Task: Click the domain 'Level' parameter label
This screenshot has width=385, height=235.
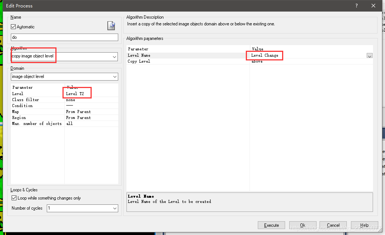Action: click(18, 94)
